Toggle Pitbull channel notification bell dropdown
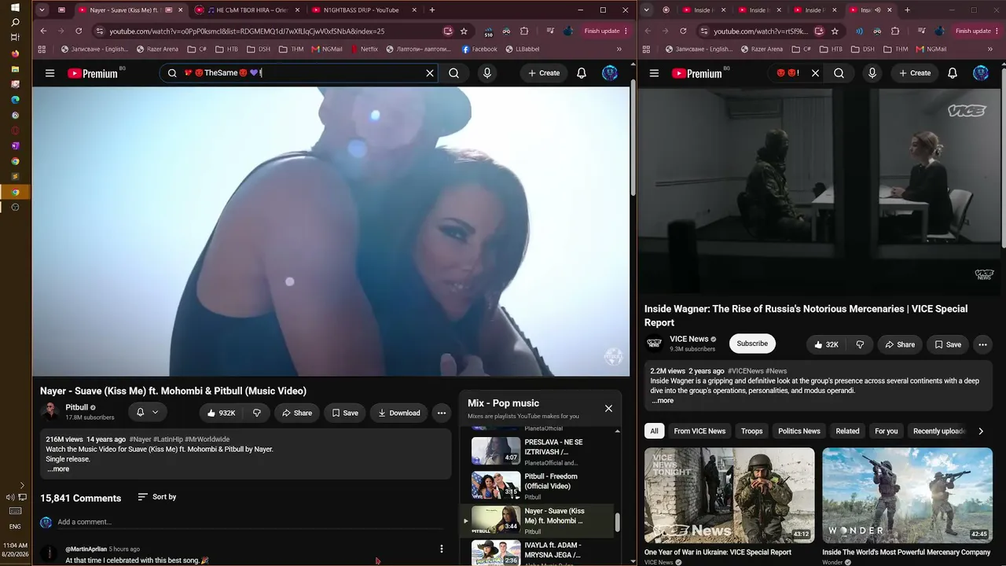Viewport: 1006px width, 566px height. (x=147, y=413)
